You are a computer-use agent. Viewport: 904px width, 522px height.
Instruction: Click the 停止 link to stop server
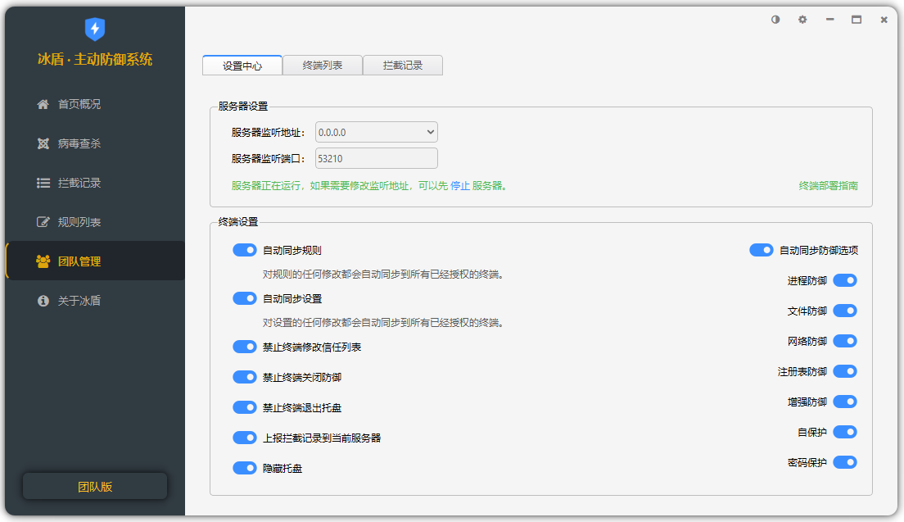coord(459,186)
